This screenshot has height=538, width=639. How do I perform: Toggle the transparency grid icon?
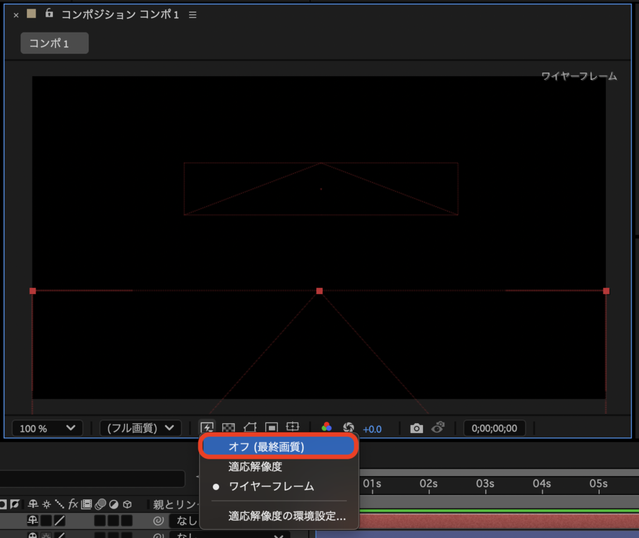point(228,428)
